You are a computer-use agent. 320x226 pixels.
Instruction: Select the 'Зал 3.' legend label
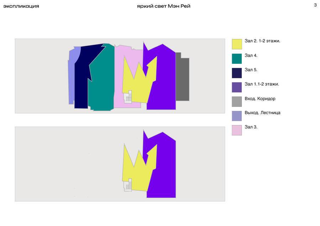[251, 127]
